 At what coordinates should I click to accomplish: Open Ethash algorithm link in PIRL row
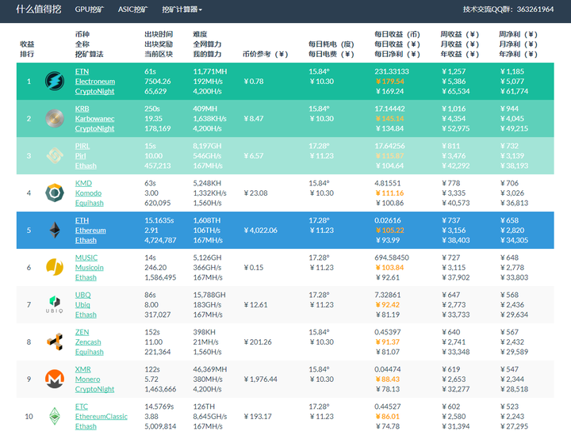click(x=86, y=166)
